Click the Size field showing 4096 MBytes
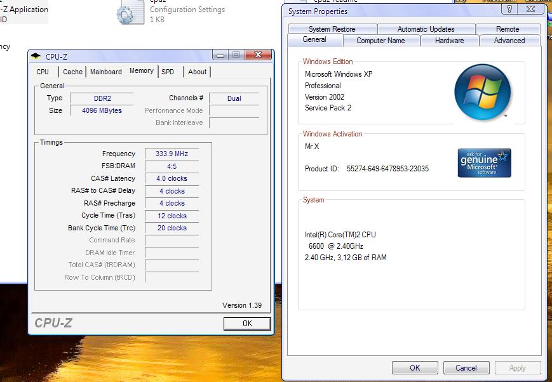The image size is (552, 382). point(102,110)
